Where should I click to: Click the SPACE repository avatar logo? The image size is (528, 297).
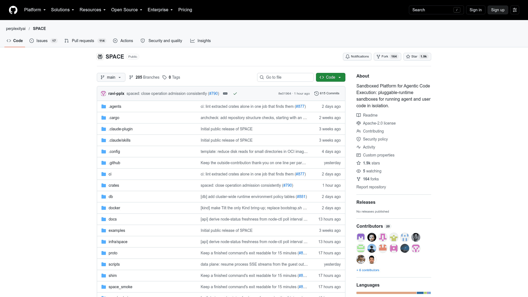[x=100, y=57]
